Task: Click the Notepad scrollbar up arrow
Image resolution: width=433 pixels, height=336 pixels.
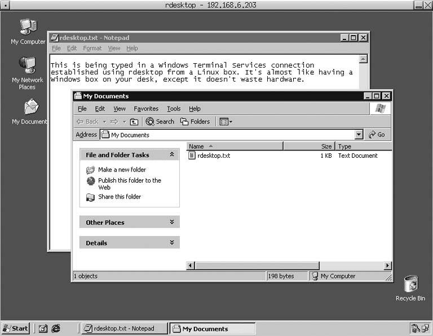Action: [363, 59]
